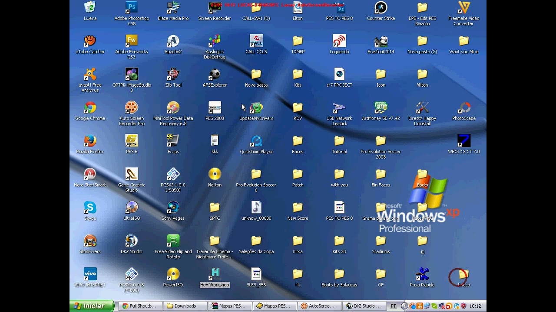Click the taskbar clock 10:12

pyautogui.click(x=475, y=306)
